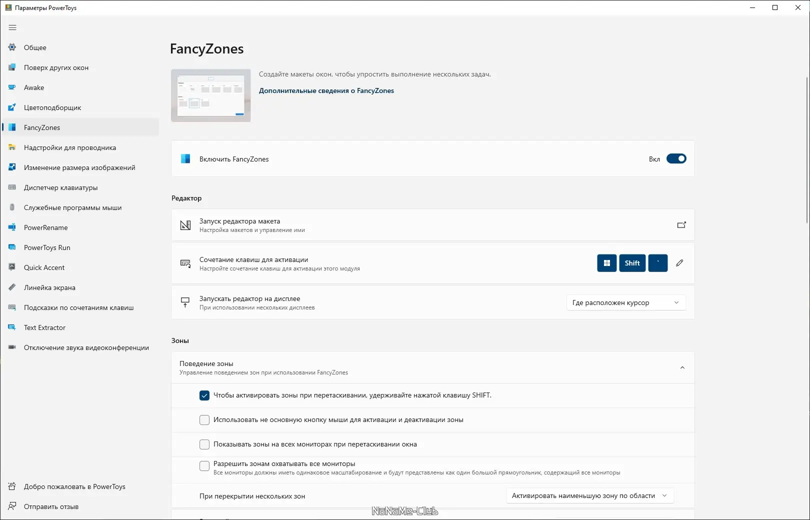This screenshot has height=520, width=810.
Task: Click the Цветоподборщик eyedropper icon
Action: (x=12, y=107)
